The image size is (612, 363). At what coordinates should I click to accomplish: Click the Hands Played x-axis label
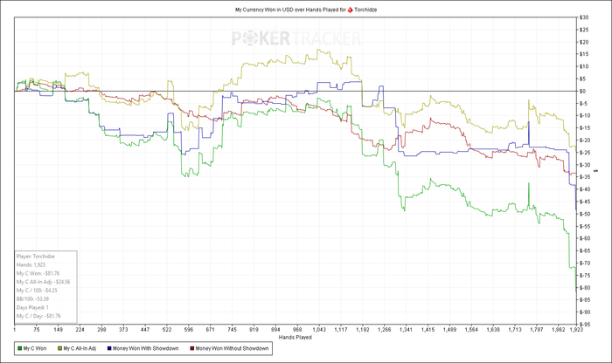296,338
